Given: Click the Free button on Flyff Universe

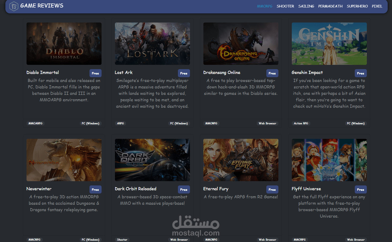Looking at the screenshot, I should click(361, 189).
